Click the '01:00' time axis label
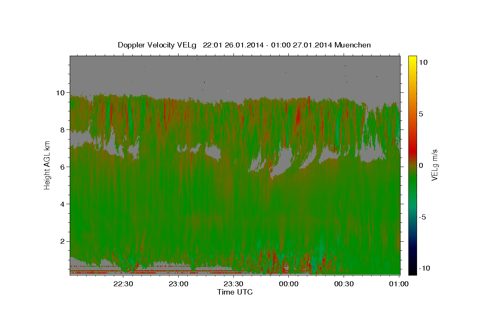495x330 pixels. 399,284
